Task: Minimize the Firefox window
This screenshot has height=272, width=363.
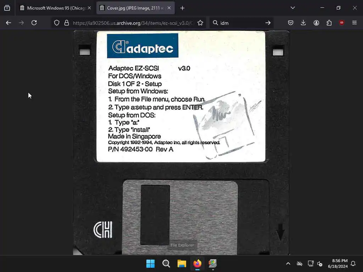Action: click(322, 8)
